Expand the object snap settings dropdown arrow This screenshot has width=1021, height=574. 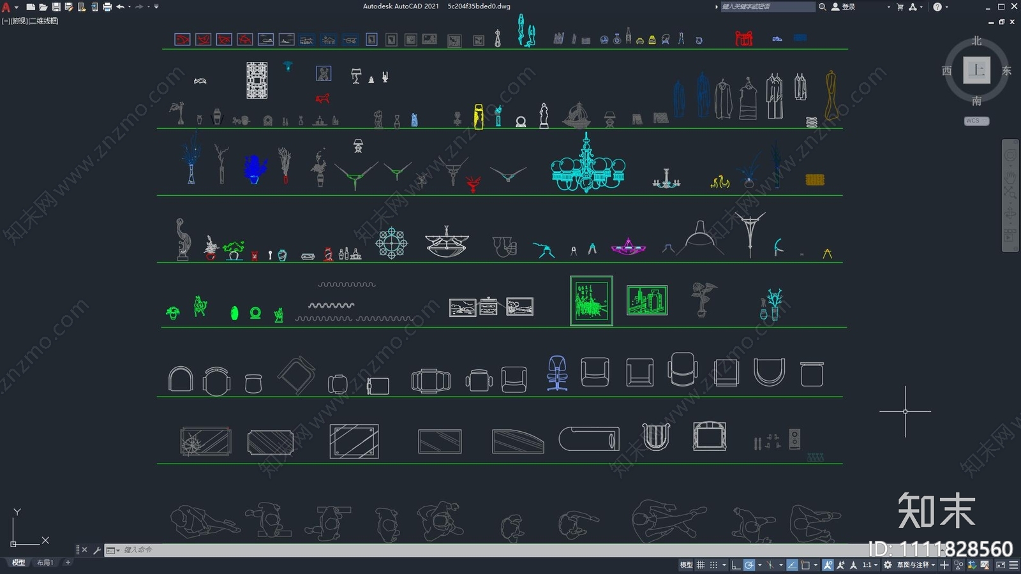(x=816, y=565)
